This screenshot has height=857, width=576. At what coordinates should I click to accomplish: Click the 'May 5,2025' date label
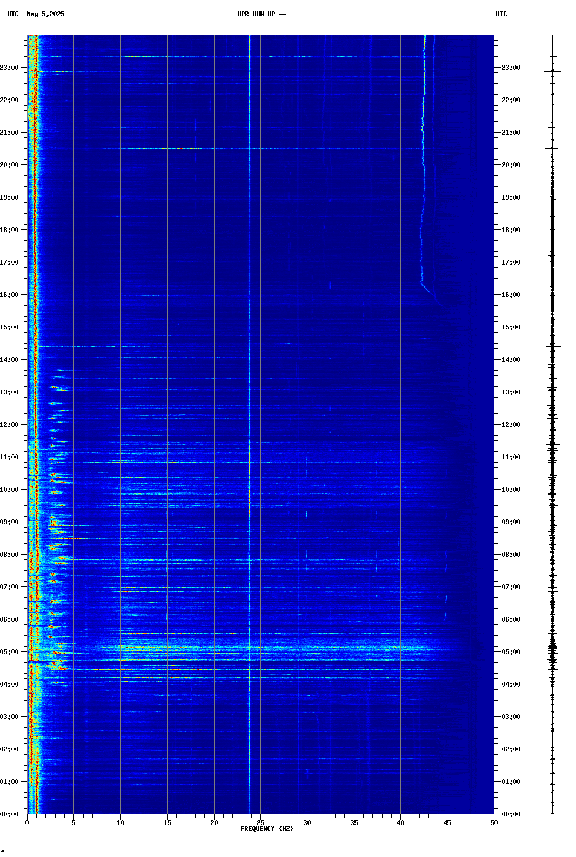pyautogui.click(x=45, y=14)
